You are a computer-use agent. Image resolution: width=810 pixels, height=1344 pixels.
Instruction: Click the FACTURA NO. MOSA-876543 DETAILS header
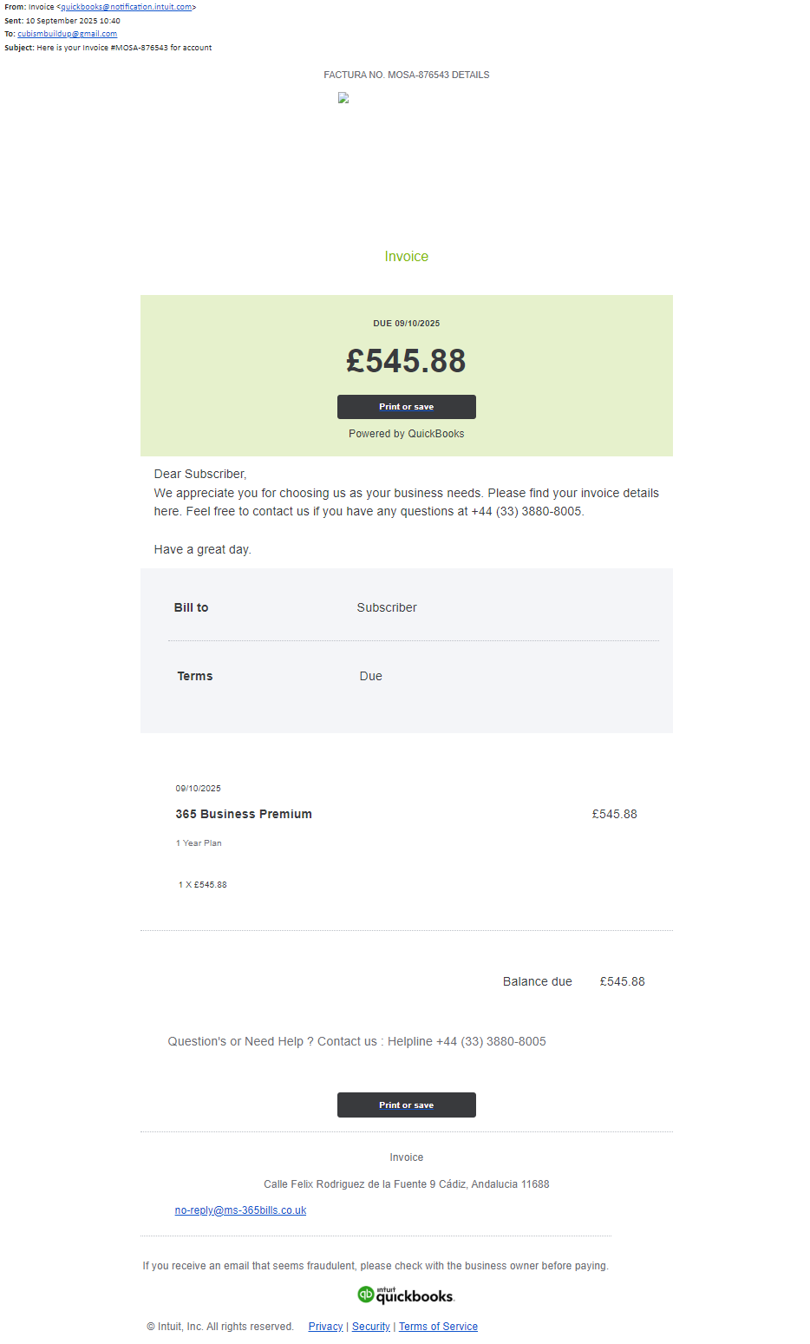tap(406, 75)
